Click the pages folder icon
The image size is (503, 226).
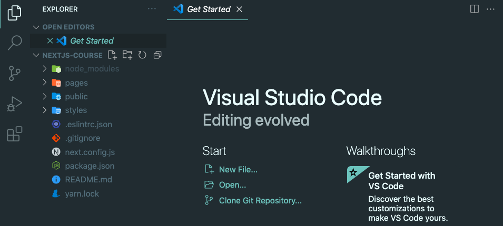[x=56, y=83]
